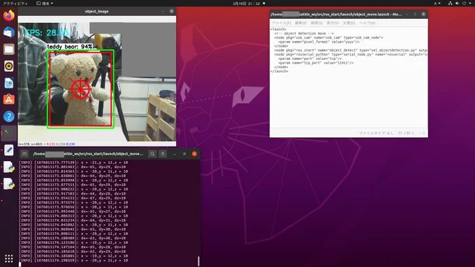This screenshot has width=475, height=267.
Task: Click the 'teddy bear: 94%' label
Action: point(70,47)
